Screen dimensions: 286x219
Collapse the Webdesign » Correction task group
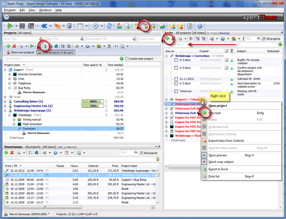[x=166, y=56]
